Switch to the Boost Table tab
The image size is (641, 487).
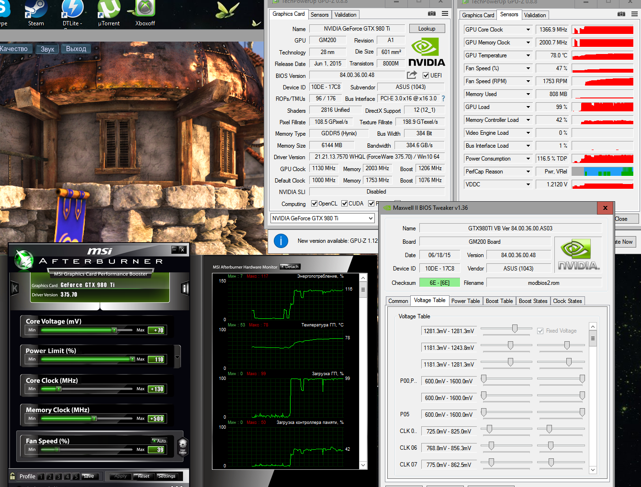tap(499, 301)
